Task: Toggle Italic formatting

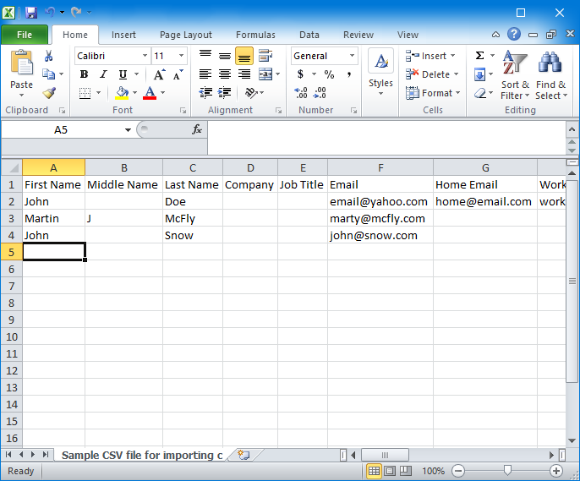Action: [x=103, y=74]
